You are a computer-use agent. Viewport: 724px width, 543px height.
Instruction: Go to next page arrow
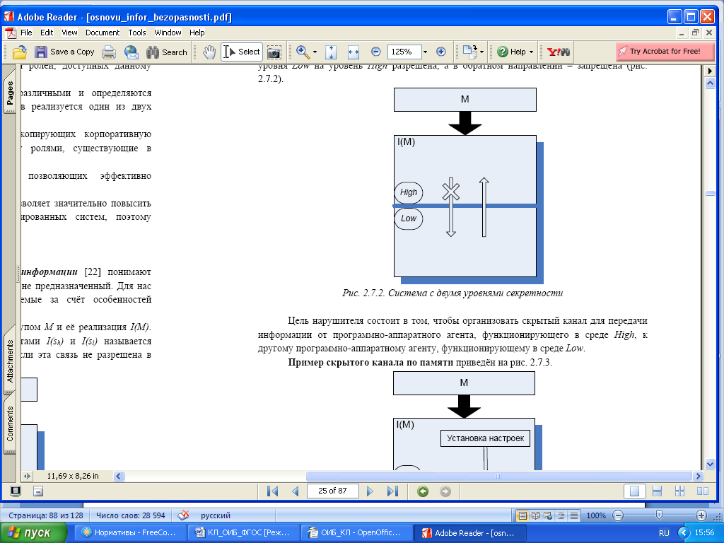[370, 491]
